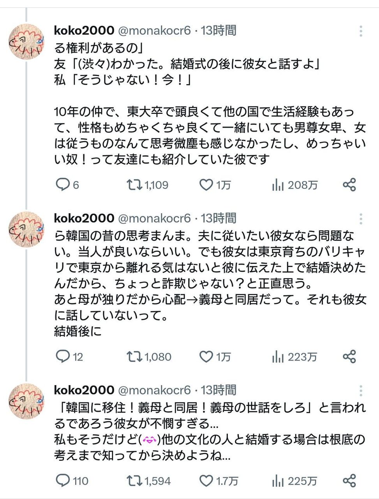Open more options on the second tweet
Screen dimensions: 379x499
pyautogui.click(x=361, y=219)
